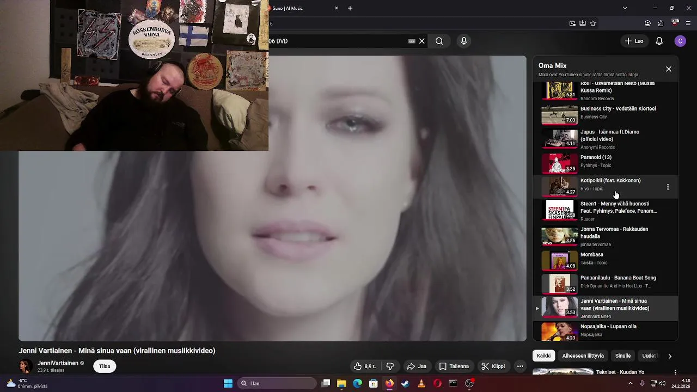The width and height of the screenshot is (697, 392).
Task: Select the Kaikki filter chip
Action: (544, 356)
